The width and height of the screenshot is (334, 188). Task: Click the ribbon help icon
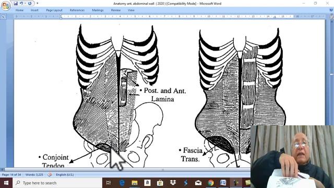tap(331, 10)
